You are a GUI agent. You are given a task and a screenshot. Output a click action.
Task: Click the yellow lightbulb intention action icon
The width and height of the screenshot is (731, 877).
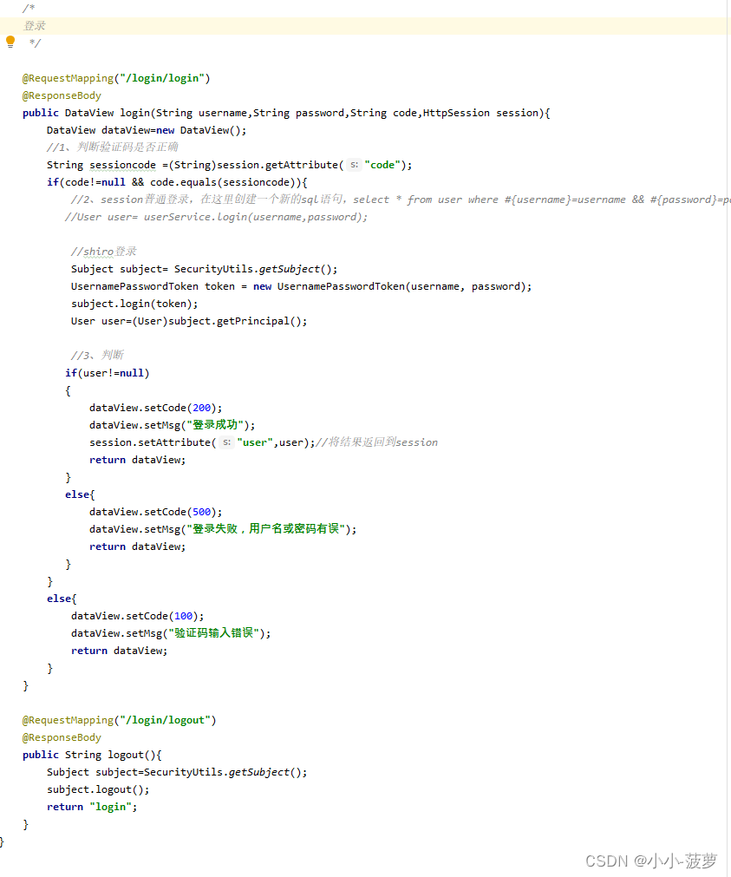tap(10, 42)
